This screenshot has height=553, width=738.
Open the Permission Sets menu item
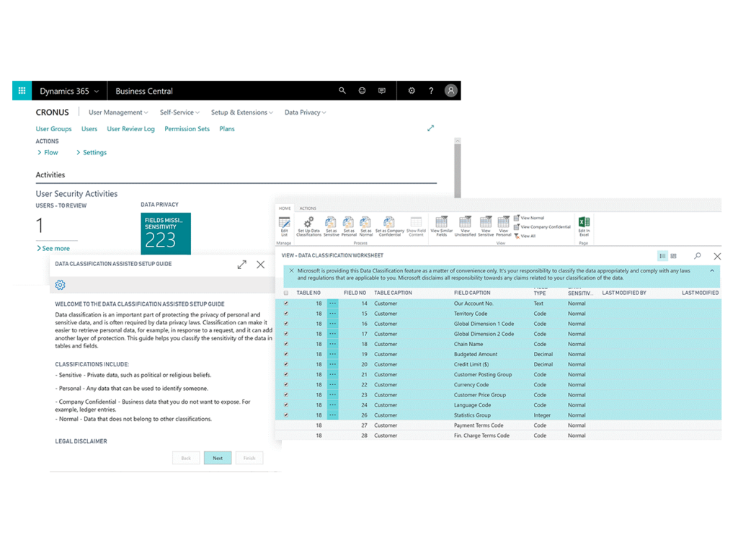(187, 129)
